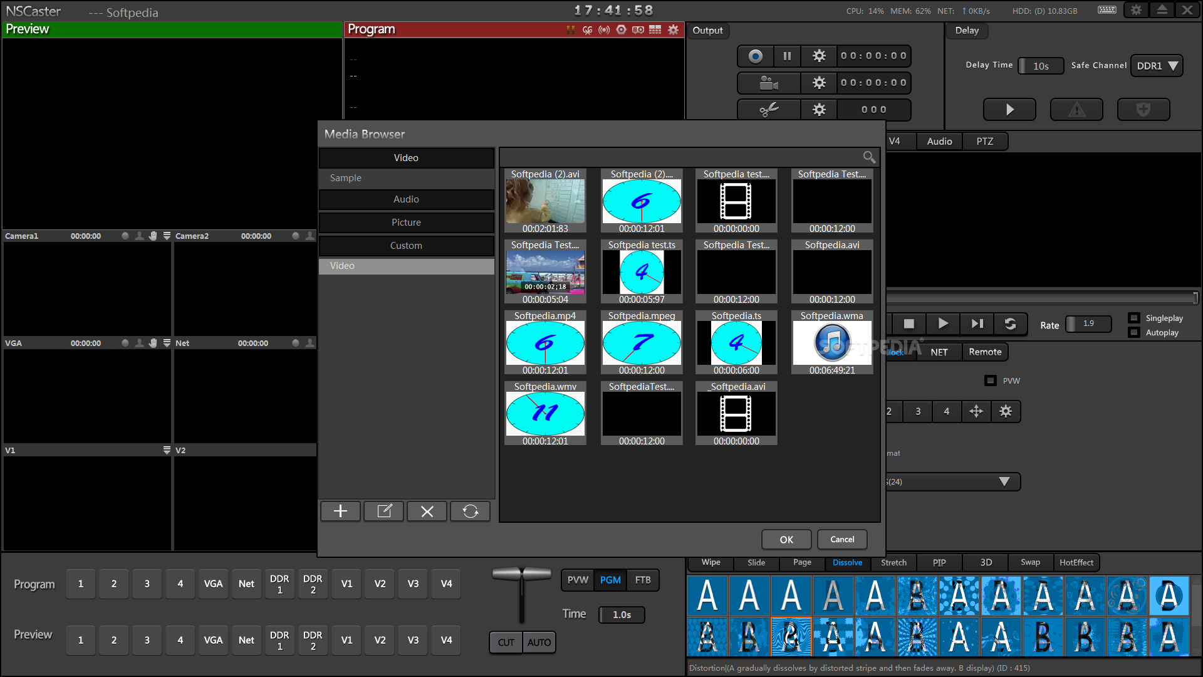Click the Delay shield button
Image resolution: width=1203 pixels, height=677 pixels.
coord(1143,109)
